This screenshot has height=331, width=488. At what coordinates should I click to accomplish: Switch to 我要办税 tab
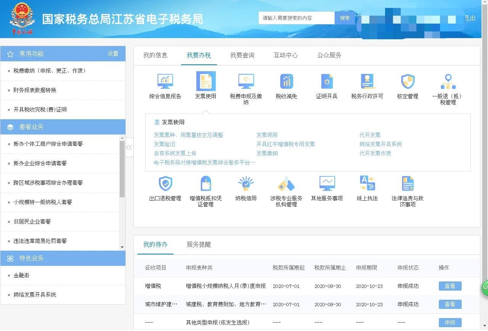(x=199, y=55)
